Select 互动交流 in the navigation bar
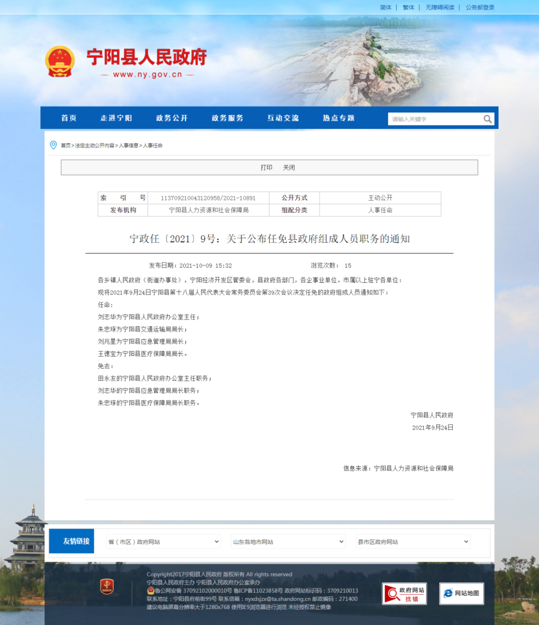The height and width of the screenshot is (625, 539). point(283,118)
